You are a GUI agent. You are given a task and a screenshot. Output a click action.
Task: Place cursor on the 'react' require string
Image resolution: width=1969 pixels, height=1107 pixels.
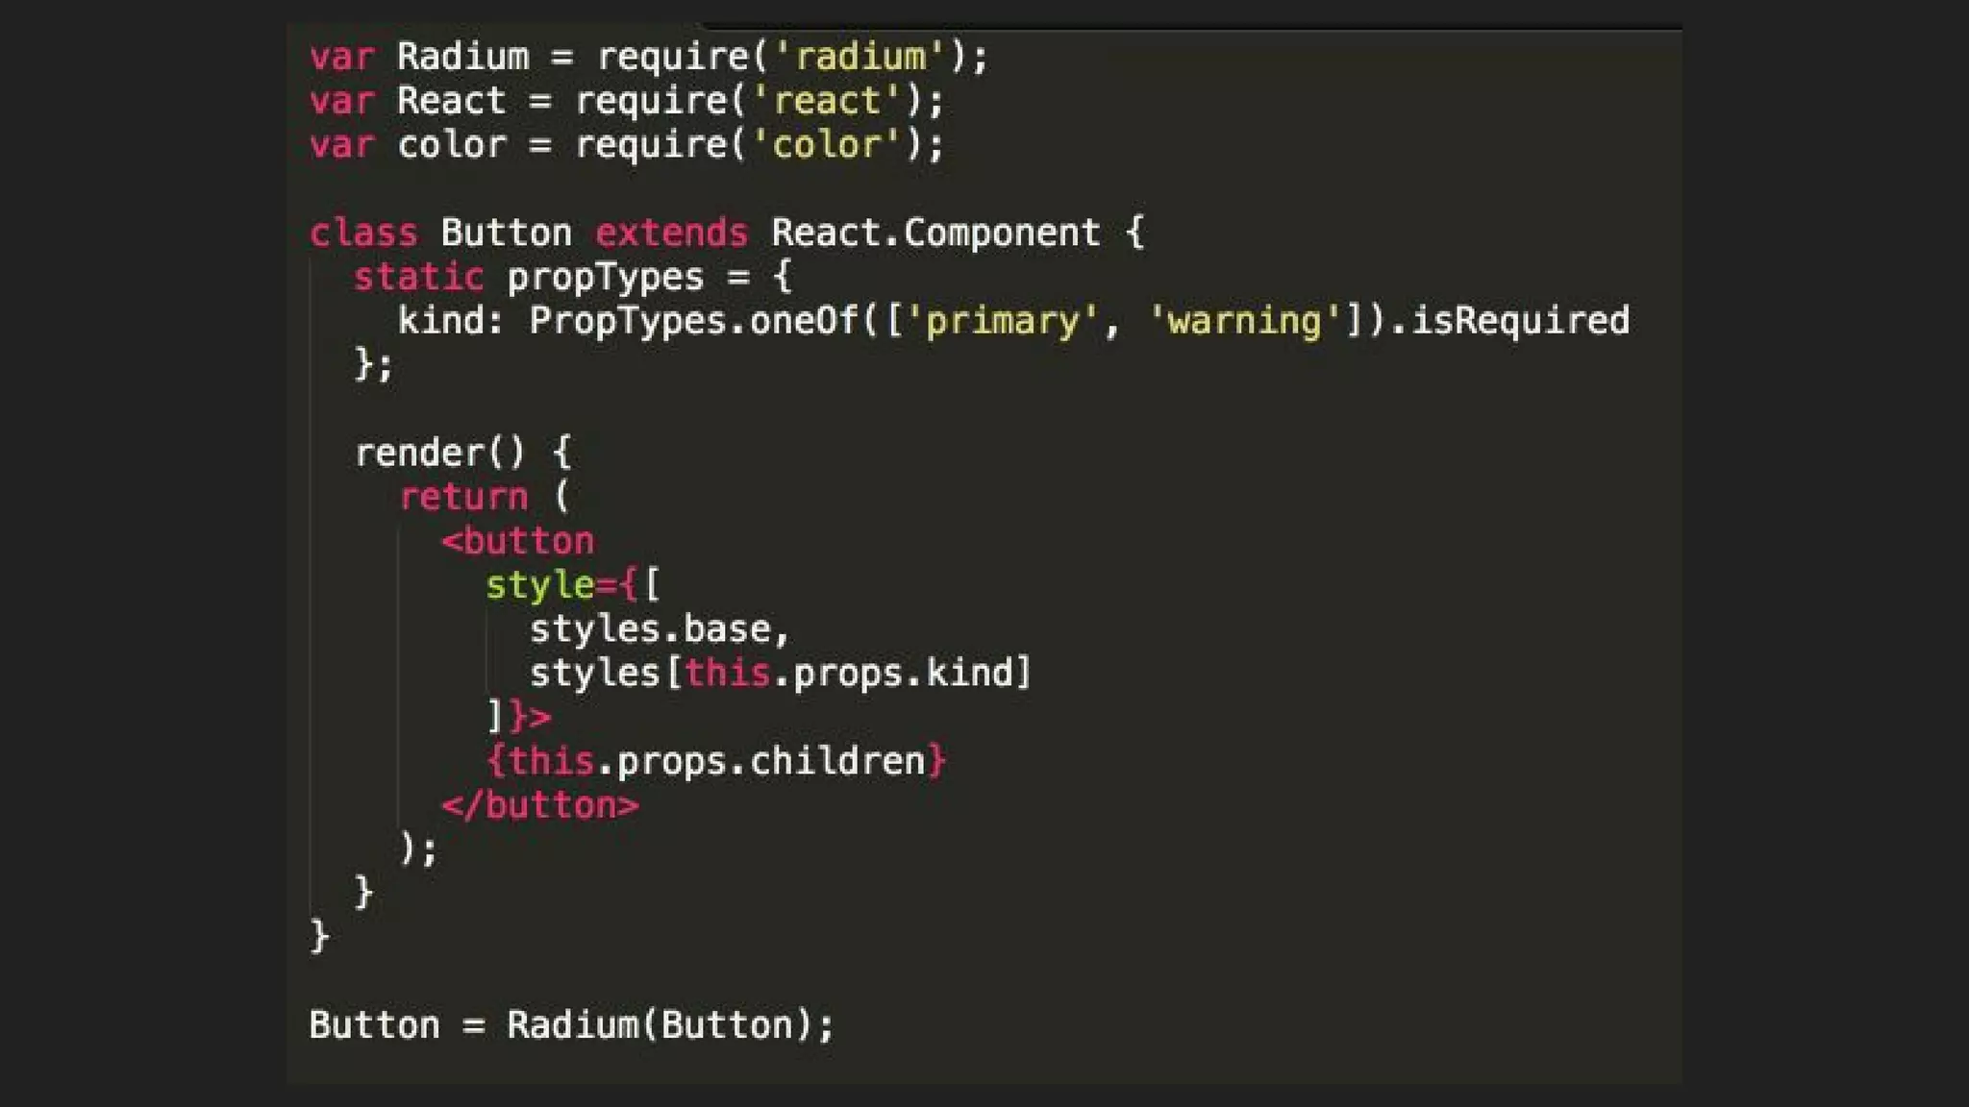(x=826, y=101)
